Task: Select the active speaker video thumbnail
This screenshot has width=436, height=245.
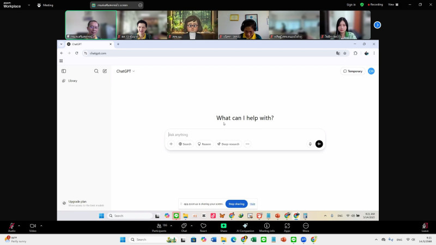Action: tap(91, 24)
